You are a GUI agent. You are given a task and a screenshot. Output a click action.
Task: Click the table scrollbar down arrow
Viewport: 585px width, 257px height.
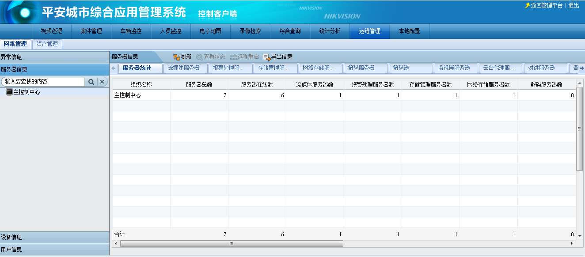(x=580, y=236)
